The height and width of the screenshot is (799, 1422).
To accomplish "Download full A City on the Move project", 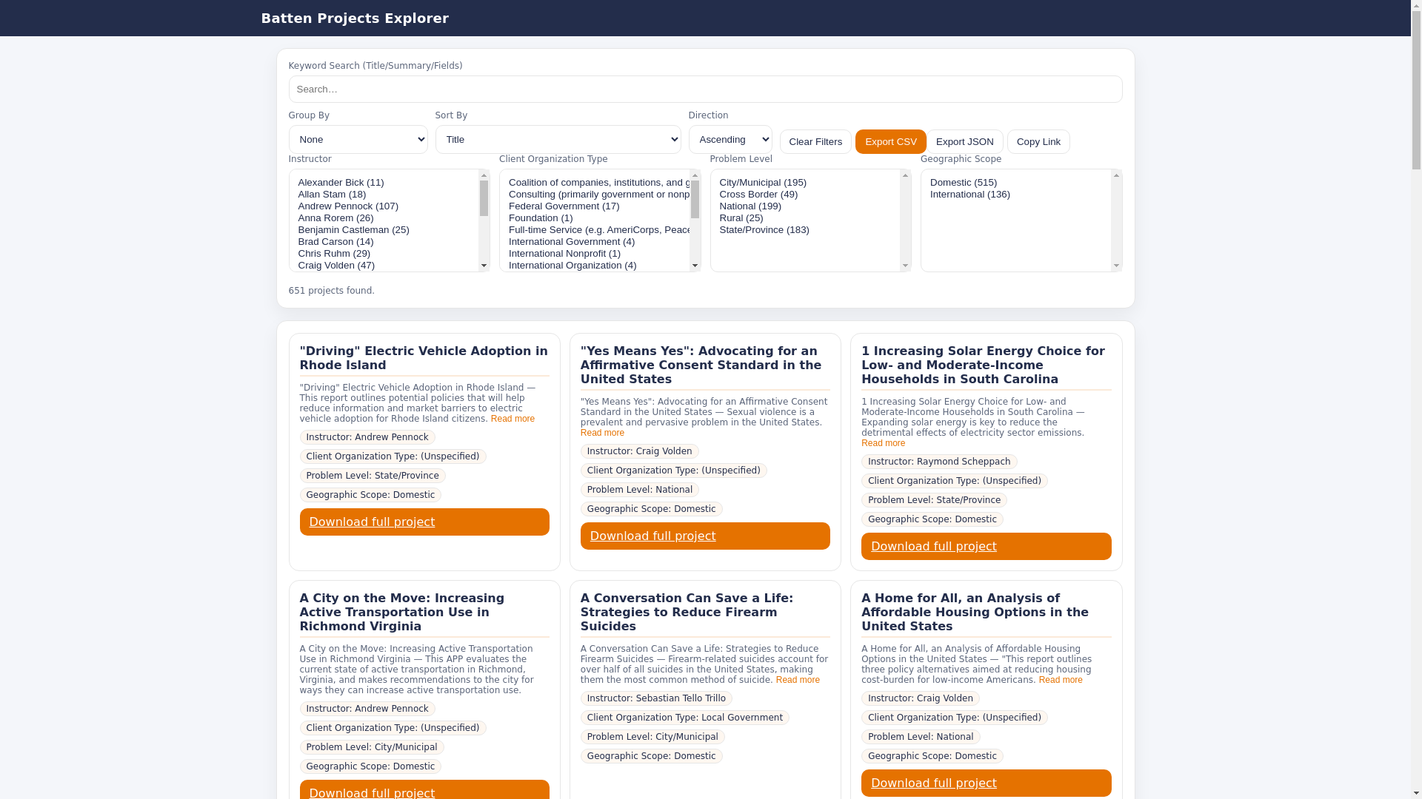I will click(x=424, y=790).
